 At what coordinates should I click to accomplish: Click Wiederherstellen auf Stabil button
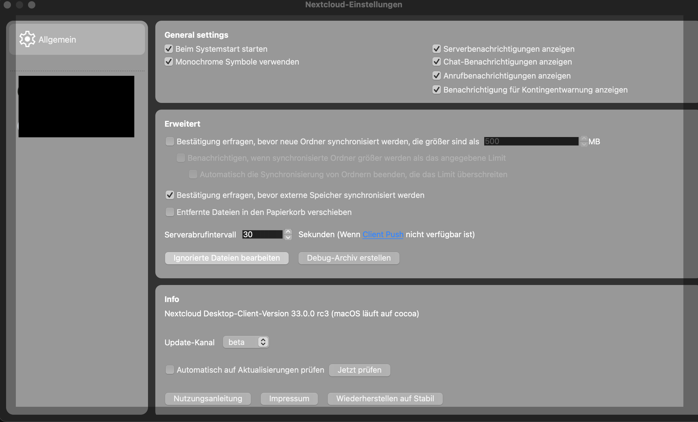point(385,399)
